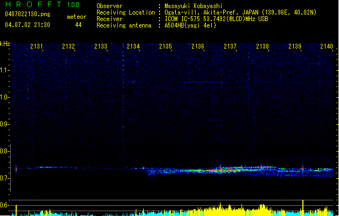Click time marker 2136
This screenshot has height=216, width=339.
(198, 46)
